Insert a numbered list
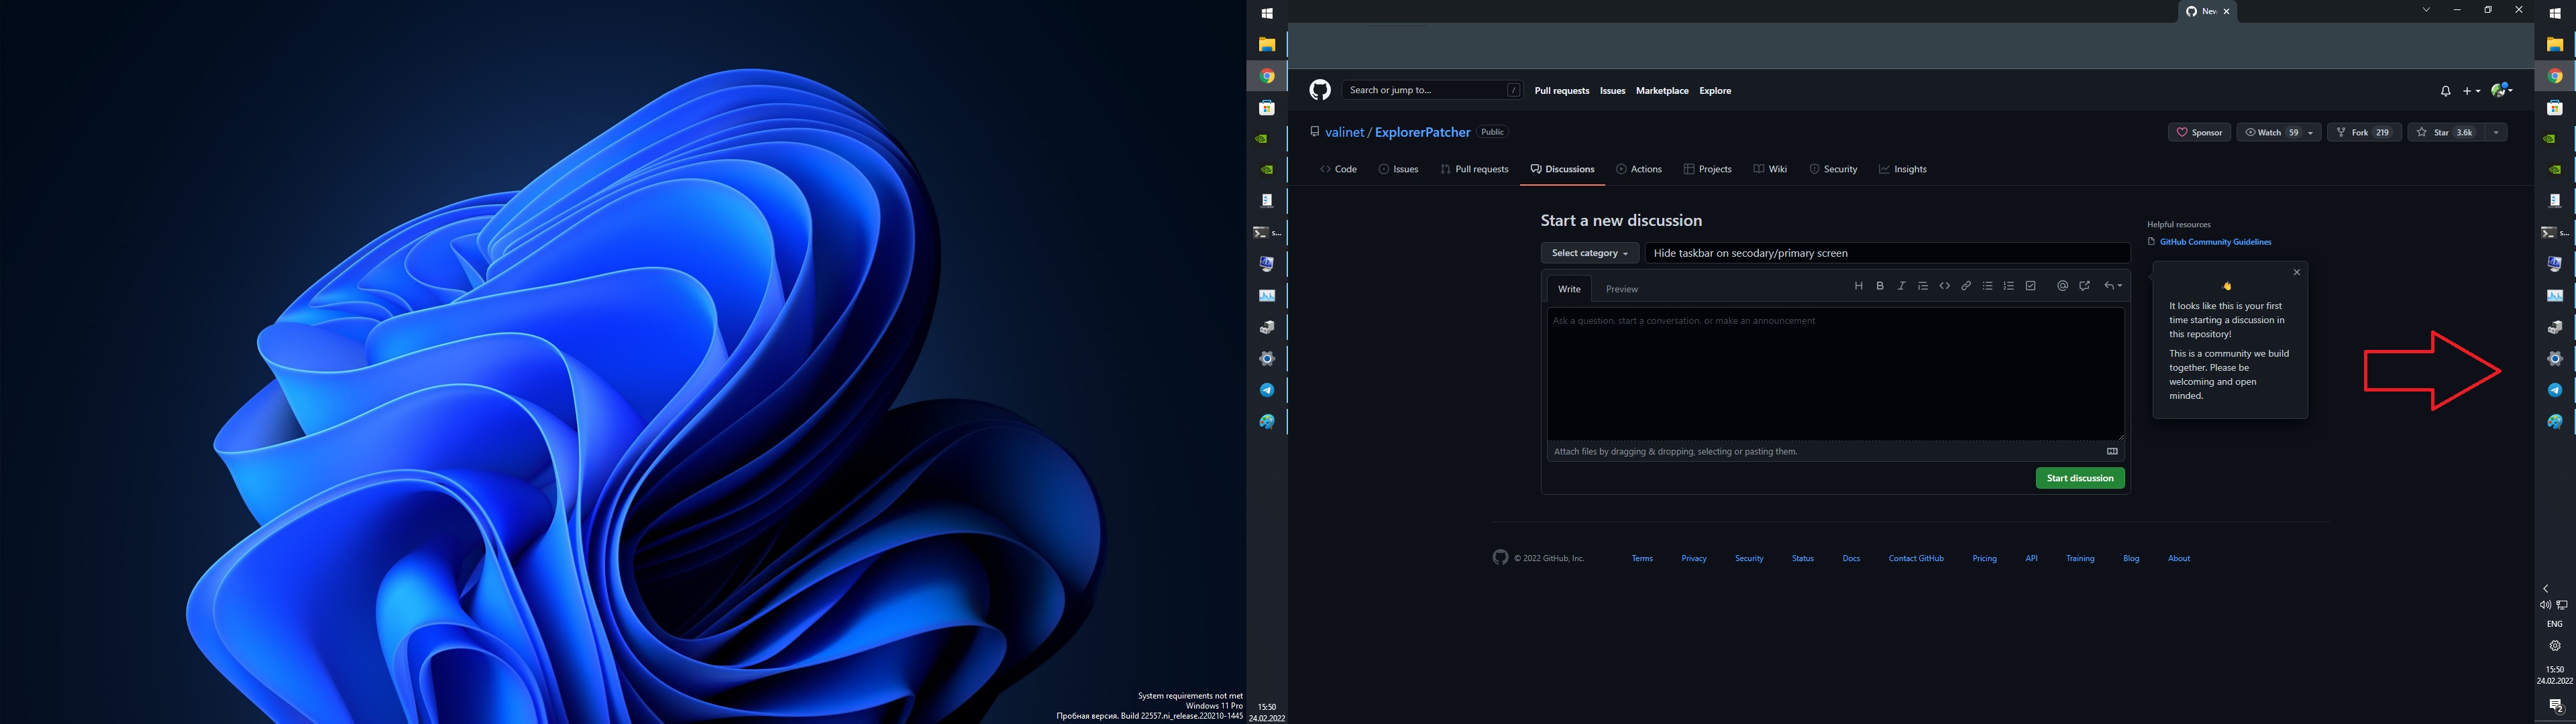 [x=2009, y=286]
